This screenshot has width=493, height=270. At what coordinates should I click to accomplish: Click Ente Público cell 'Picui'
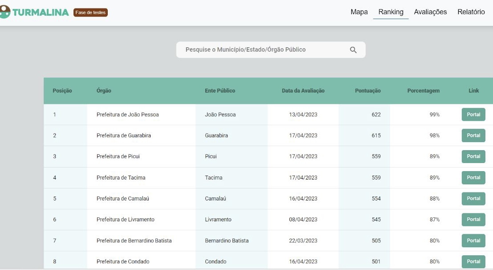(x=211, y=156)
